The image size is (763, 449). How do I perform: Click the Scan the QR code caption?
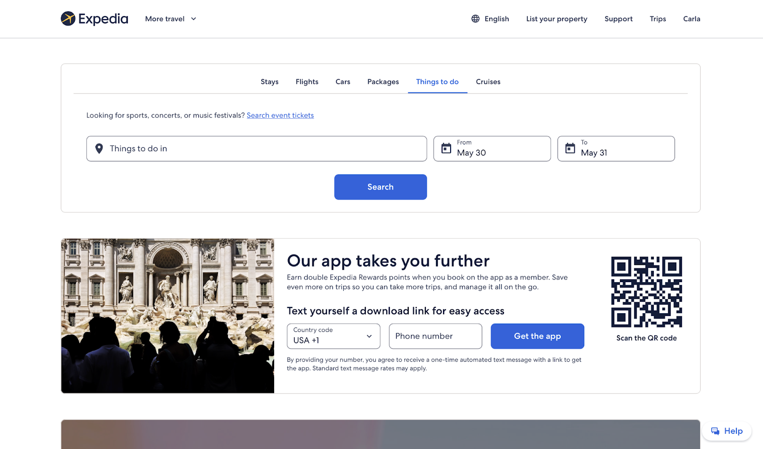pyautogui.click(x=647, y=338)
